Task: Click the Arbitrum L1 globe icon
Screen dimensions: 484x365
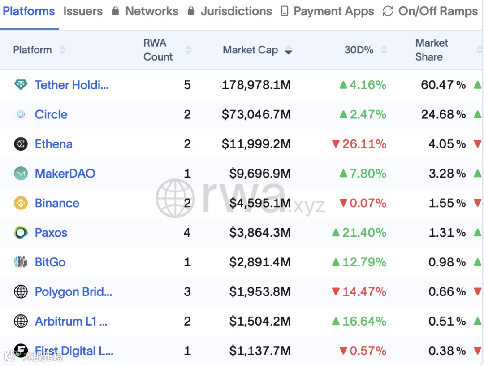Action: (x=21, y=321)
